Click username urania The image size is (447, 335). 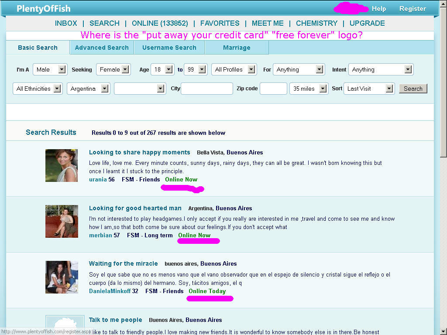point(98,179)
